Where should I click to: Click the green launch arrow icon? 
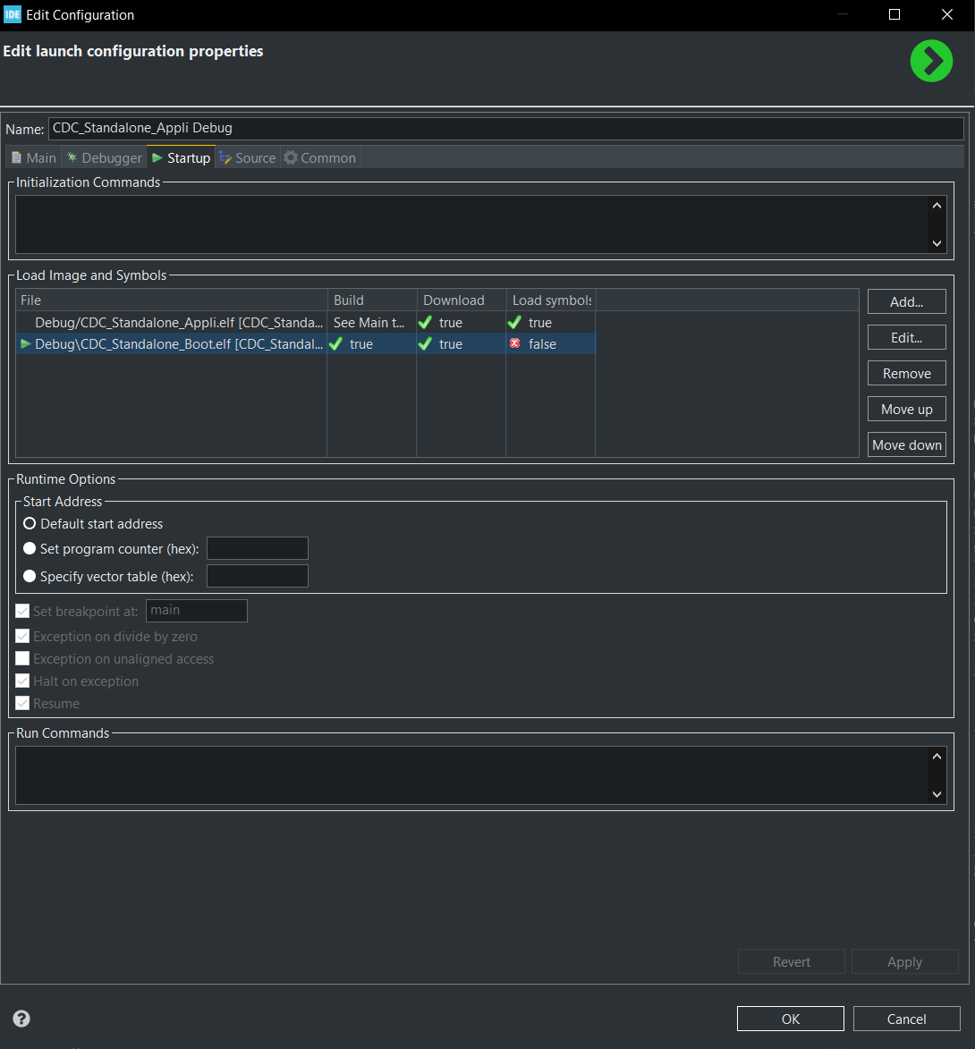931,62
